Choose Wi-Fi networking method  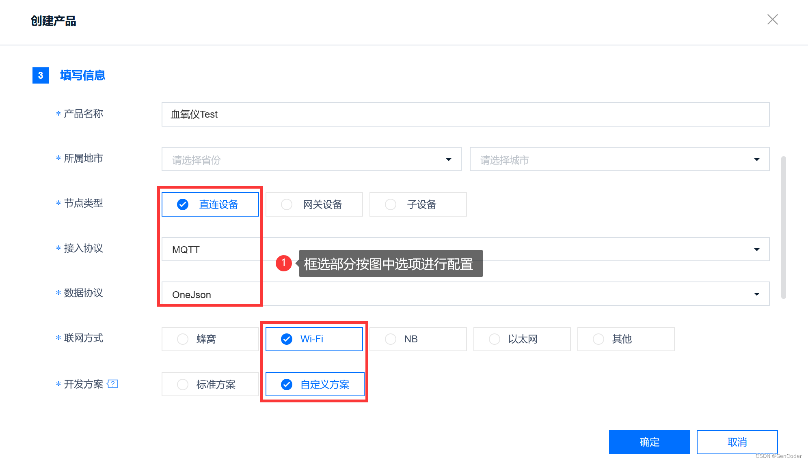314,339
